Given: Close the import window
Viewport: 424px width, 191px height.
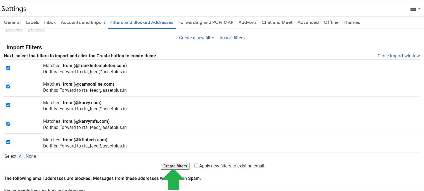Looking at the screenshot, I should (x=399, y=56).
